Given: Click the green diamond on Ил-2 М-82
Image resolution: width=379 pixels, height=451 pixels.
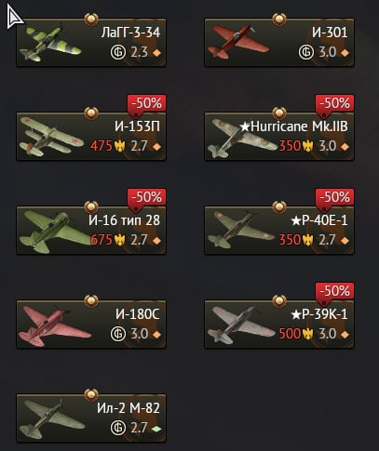Looking at the screenshot, I should (156, 429).
